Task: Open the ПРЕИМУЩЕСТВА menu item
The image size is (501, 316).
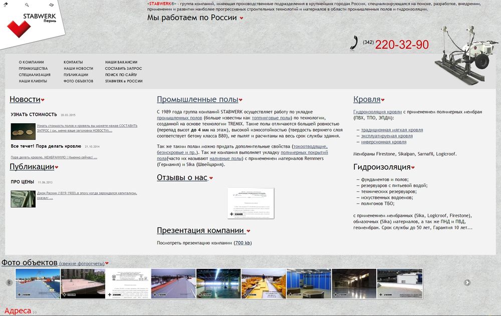Action: click(33, 69)
